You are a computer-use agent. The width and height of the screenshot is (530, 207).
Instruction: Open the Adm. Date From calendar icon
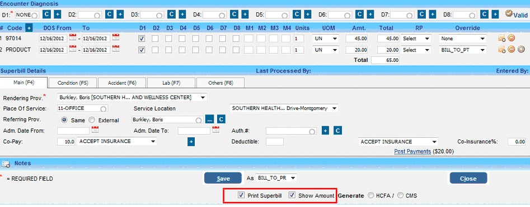95,129
